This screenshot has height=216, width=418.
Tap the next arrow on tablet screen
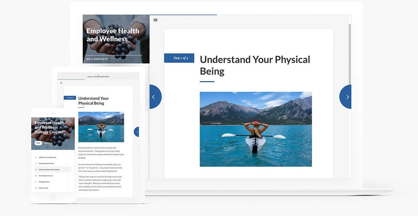tap(137, 132)
